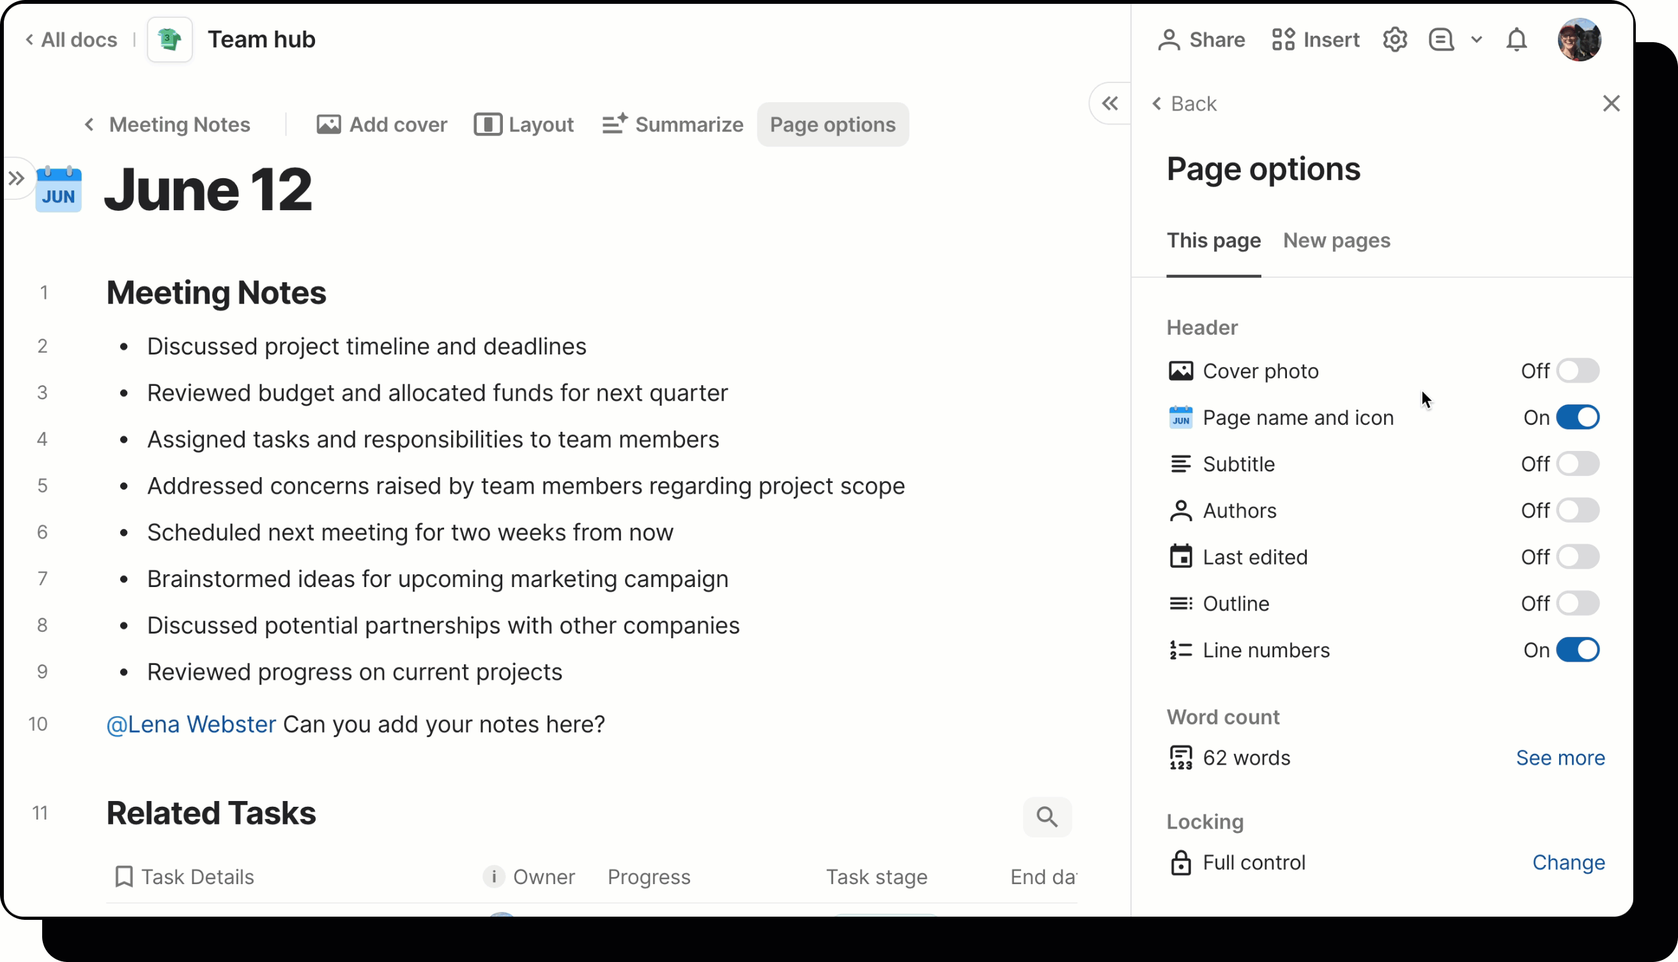Turn off Page name and icon toggle
Viewport: 1678px width, 962px height.
[1578, 417]
